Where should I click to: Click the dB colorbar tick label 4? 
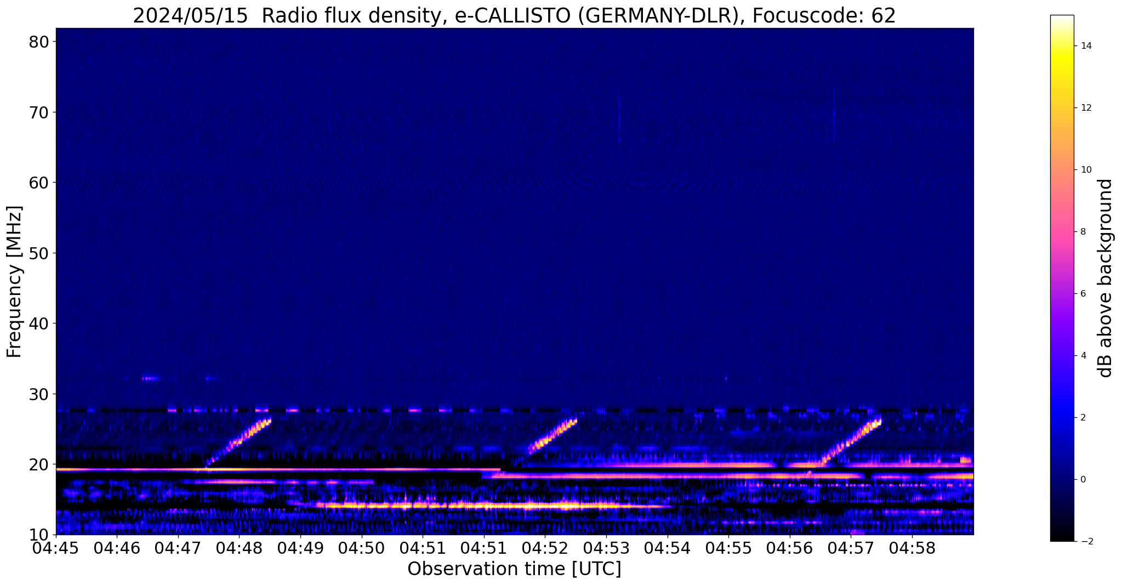click(1083, 356)
